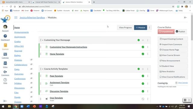The height and width of the screenshot is (109, 193).
Task: Collapse the Customizing Your Homepage module arrow
Action: [43, 40]
